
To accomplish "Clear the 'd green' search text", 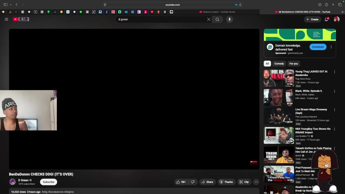I will (209, 19).
